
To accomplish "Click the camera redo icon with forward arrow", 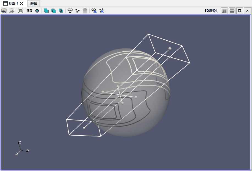I will click(12, 11).
